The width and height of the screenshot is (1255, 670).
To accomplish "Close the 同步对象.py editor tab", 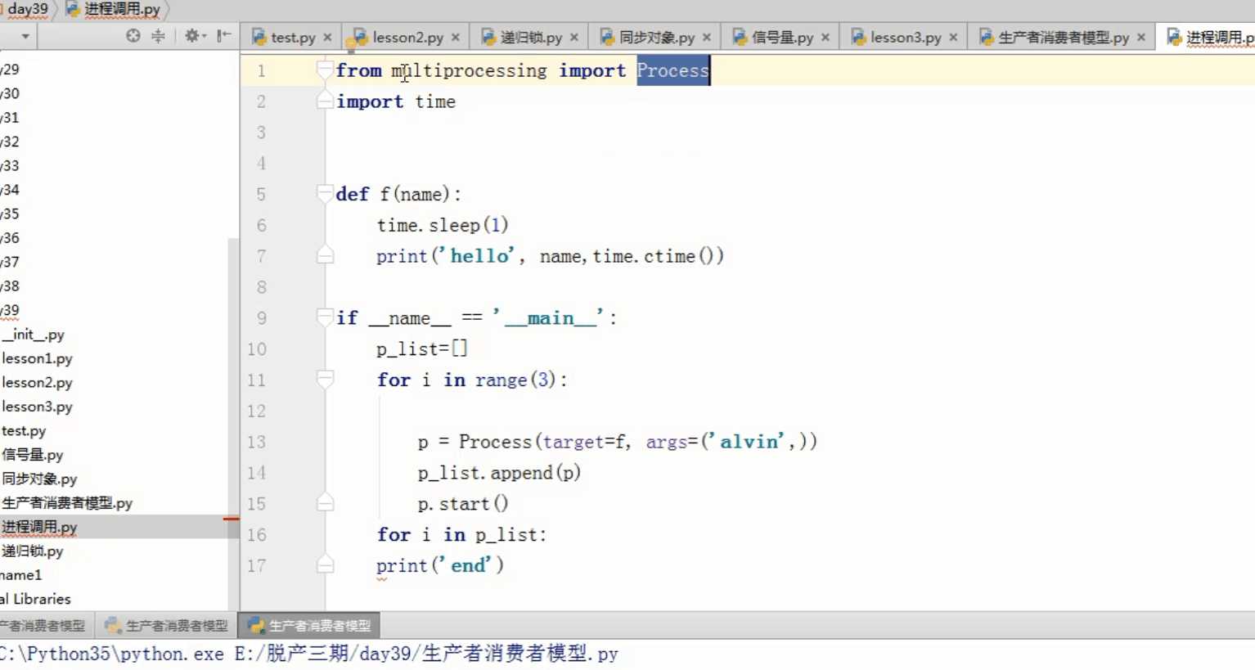I will point(707,38).
